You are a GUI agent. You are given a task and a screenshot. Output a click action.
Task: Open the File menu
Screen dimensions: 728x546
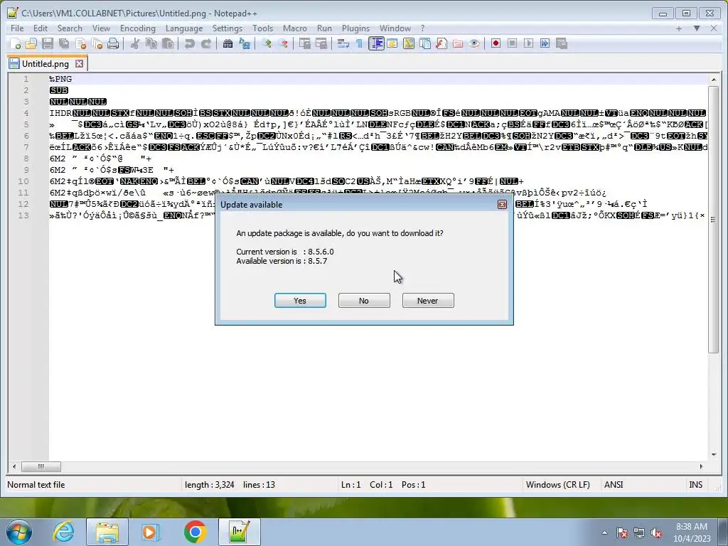pos(17,28)
